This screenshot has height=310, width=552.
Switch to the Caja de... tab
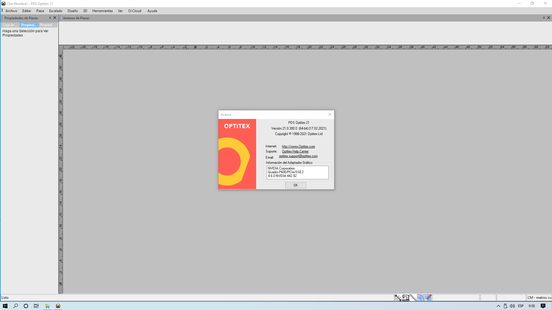click(10, 25)
